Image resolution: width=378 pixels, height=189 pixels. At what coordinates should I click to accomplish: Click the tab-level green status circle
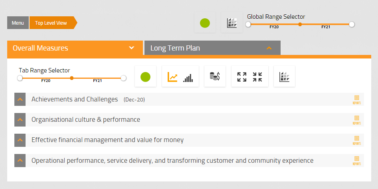pyautogui.click(x=145, y=76)
